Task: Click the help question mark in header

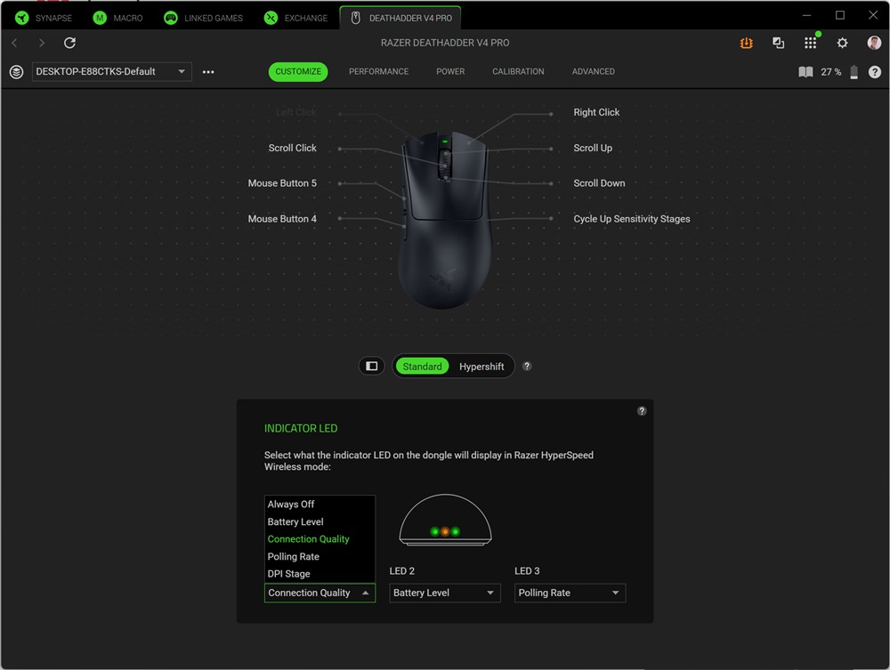Action: (x=875, y=72)
